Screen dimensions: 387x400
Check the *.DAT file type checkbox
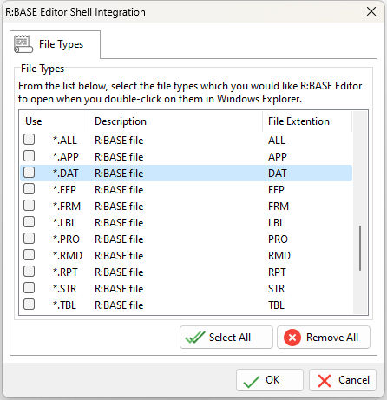coord(30,173)
